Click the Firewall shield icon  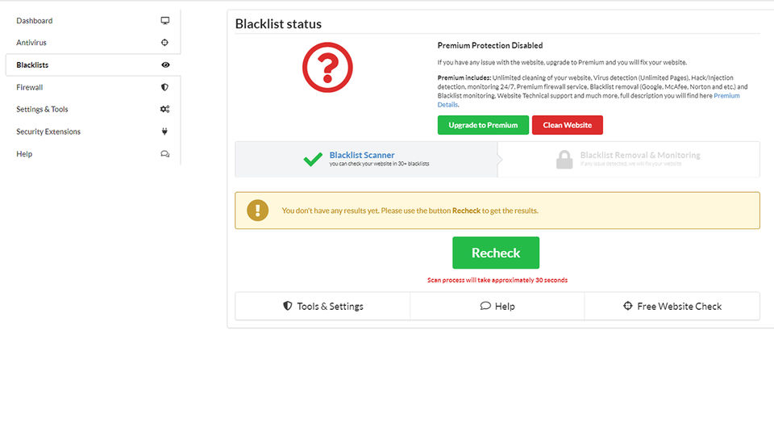[165, 87]
